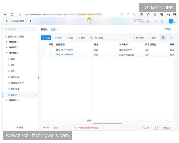Image resolution: width=179 pixels, height=143 pixels.
Task: Open the document icon beside 设计表单
Action: tap(148, 21)
